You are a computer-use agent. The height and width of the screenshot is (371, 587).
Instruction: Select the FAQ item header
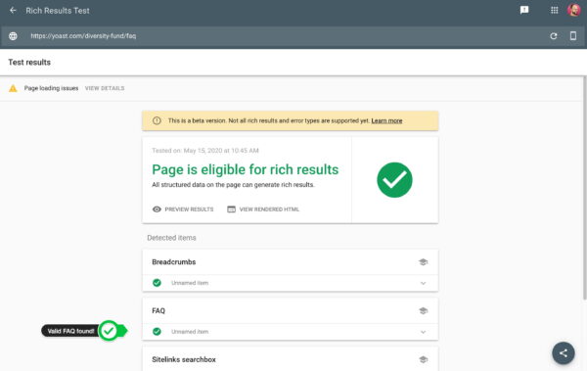tap(291, 310)
